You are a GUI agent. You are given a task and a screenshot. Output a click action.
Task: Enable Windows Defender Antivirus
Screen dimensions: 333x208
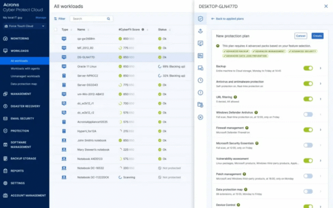pyautogui.click(x=308, y=114)
